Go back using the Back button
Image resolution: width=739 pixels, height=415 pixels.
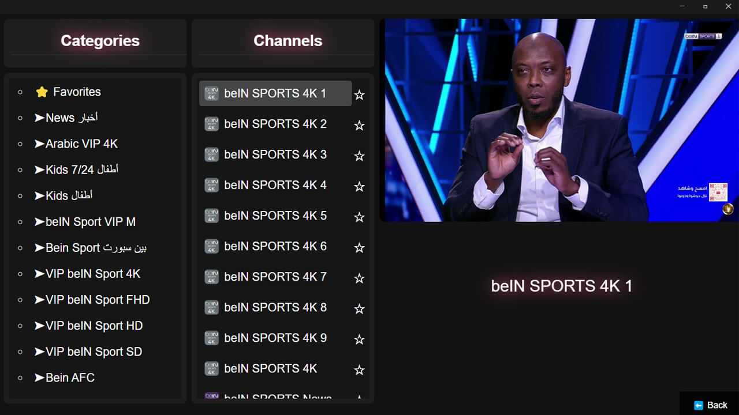[x=710, y=405]
